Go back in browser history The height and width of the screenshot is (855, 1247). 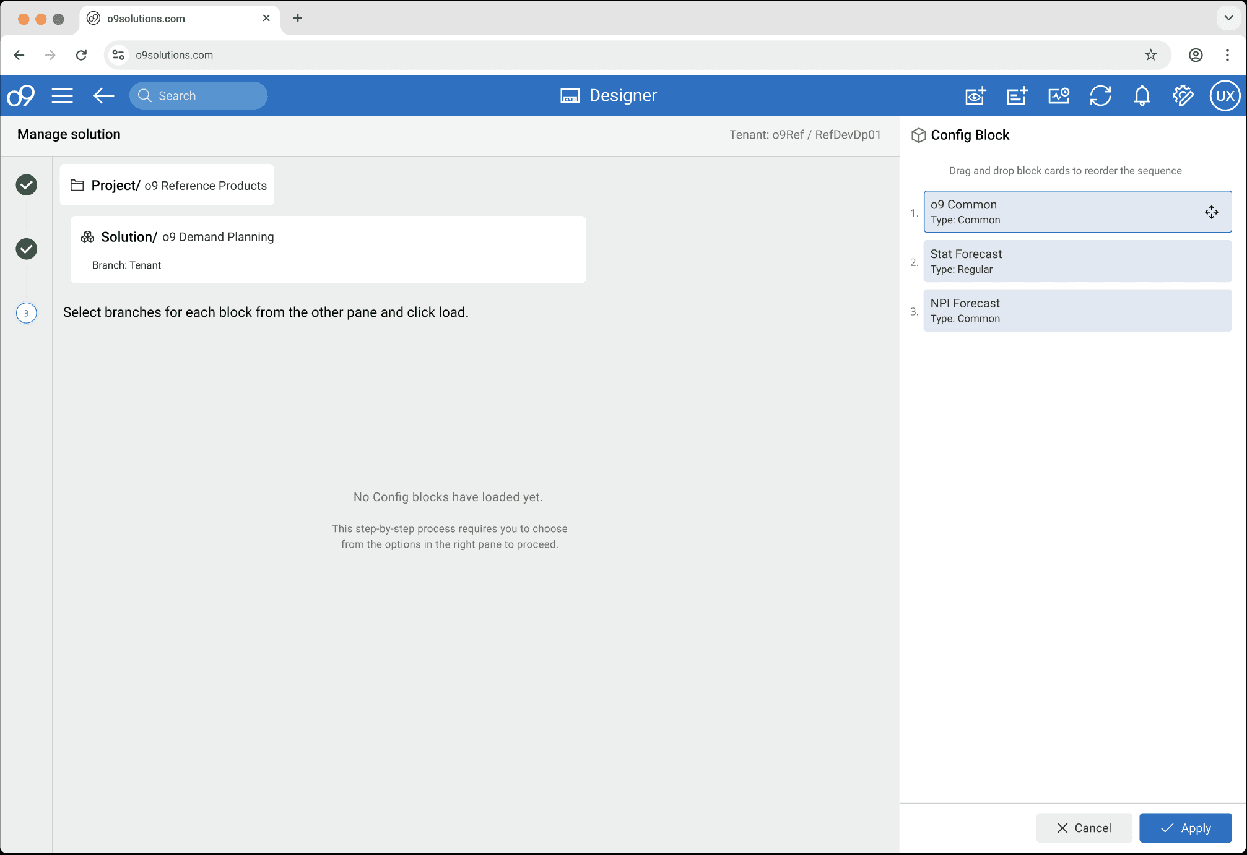tap(19, 55)
